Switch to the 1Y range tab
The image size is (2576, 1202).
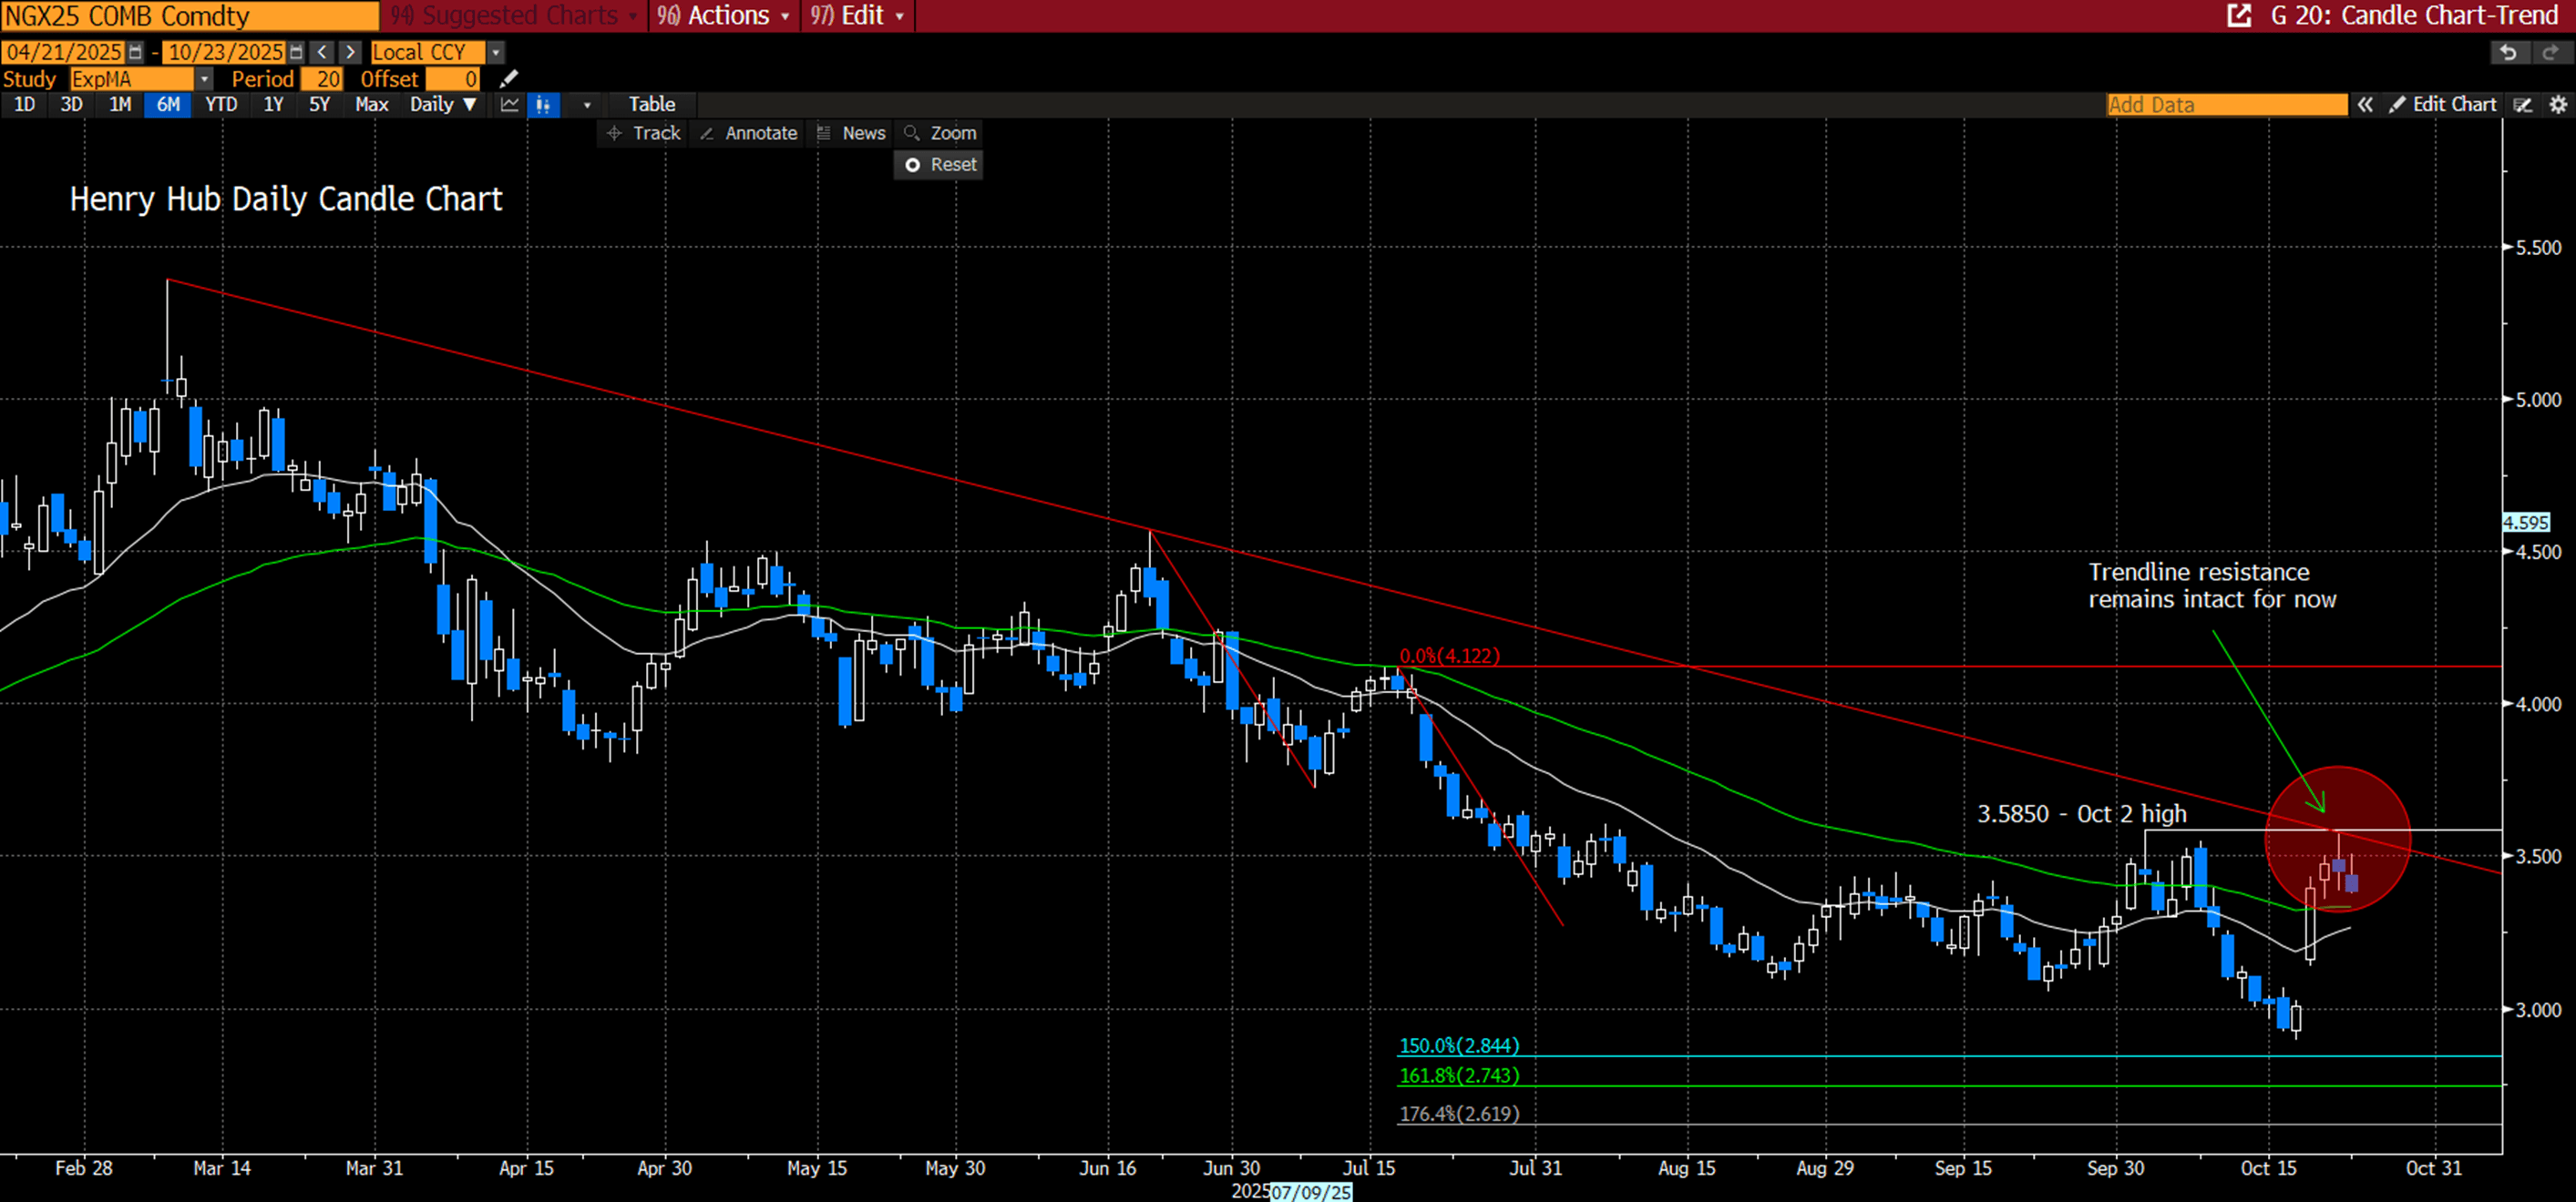pyautogui.click(x=273, y=105)
